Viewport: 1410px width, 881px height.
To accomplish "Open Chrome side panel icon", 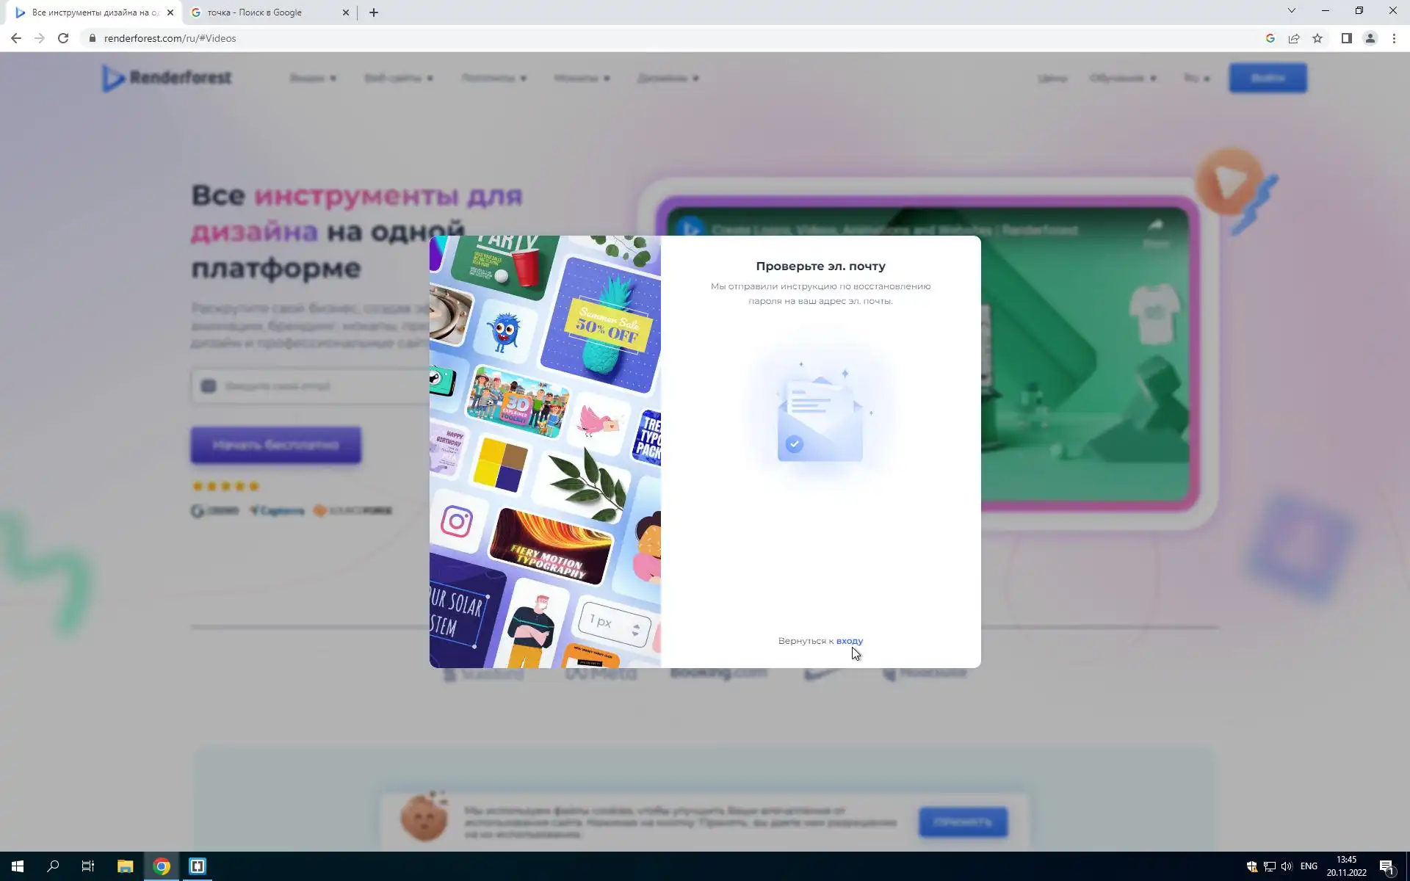I will click(1346, 38).
